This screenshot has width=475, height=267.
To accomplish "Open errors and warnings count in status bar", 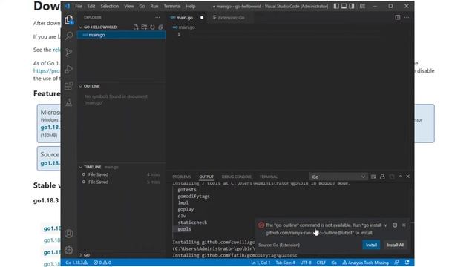I will 102,263.
